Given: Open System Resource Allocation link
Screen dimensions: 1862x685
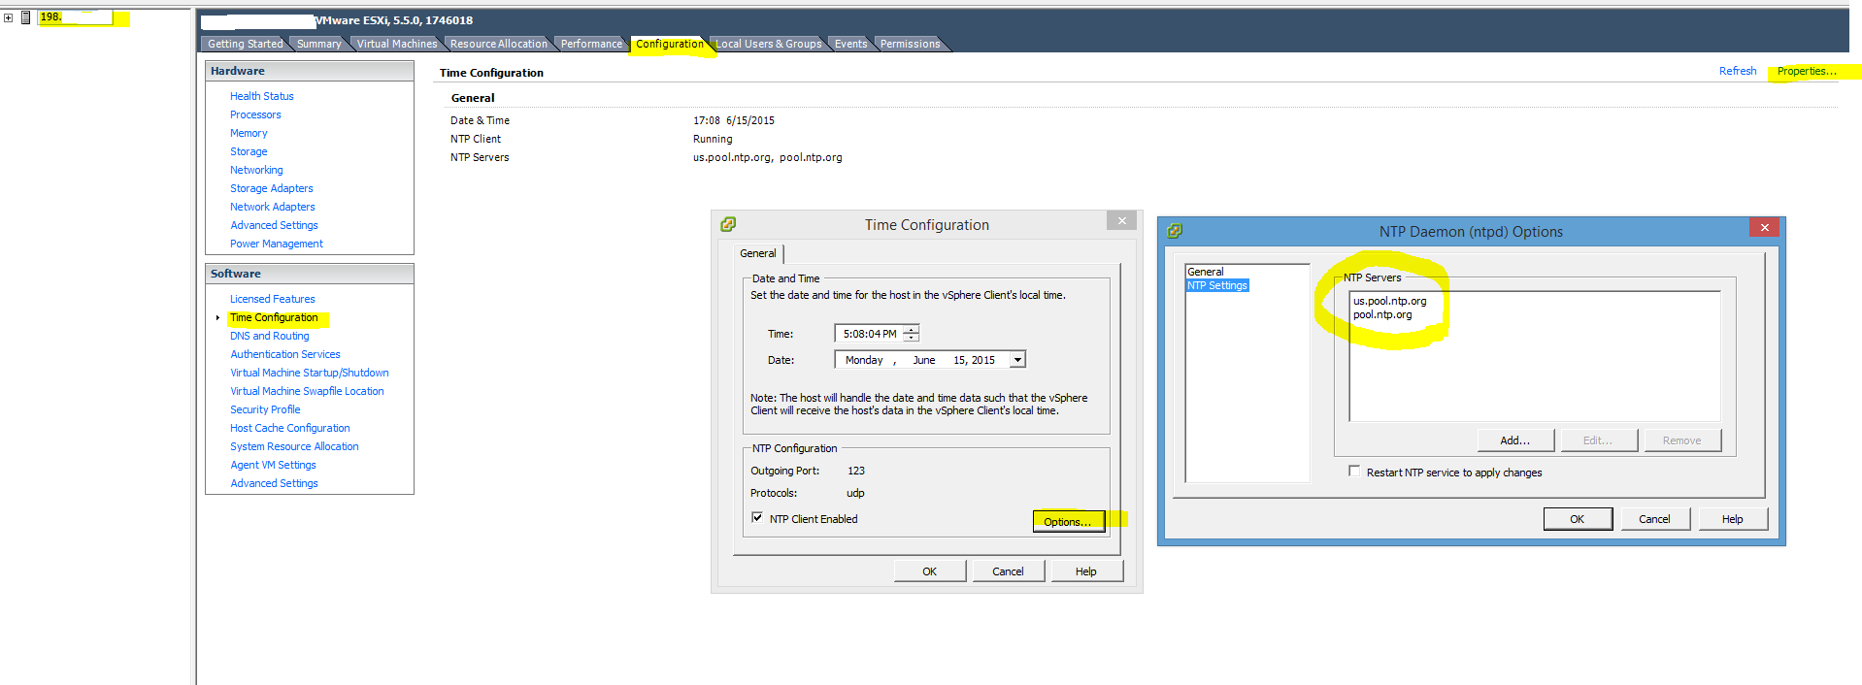Looking at the screenshot, I should [x=294, y=446].
